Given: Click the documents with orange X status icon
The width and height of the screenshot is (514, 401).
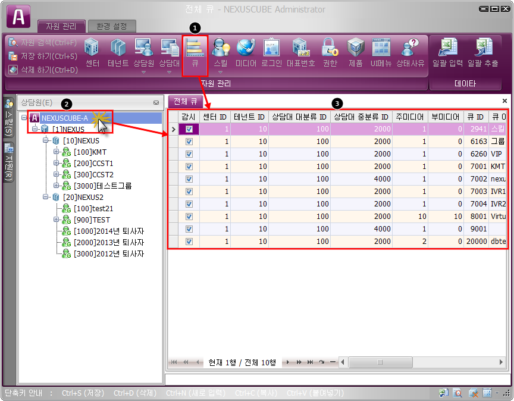Looking at the screenshot, I should point(473,393).
